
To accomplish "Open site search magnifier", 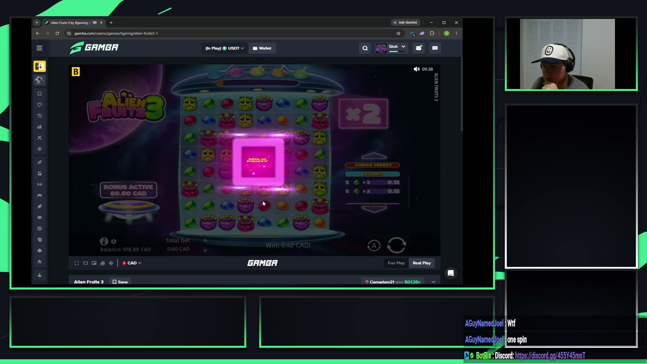I will (365, 48).
